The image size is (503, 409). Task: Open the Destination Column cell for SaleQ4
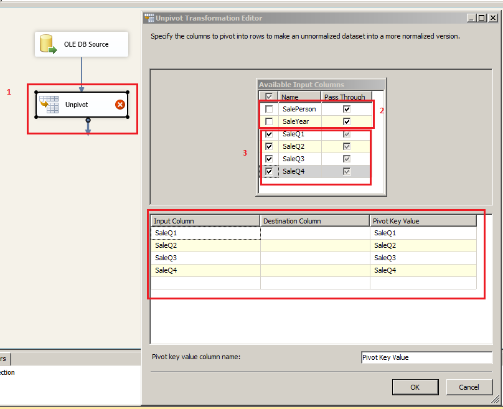pos(314,270)
